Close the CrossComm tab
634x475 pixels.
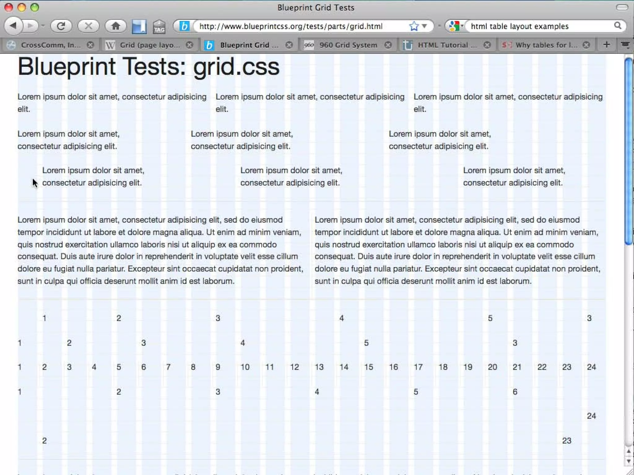pyautogui.click(x=90, y=45)
